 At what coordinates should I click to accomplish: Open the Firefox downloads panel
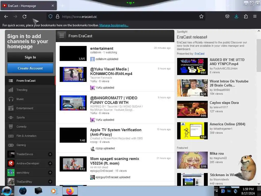tap(236, 16)
